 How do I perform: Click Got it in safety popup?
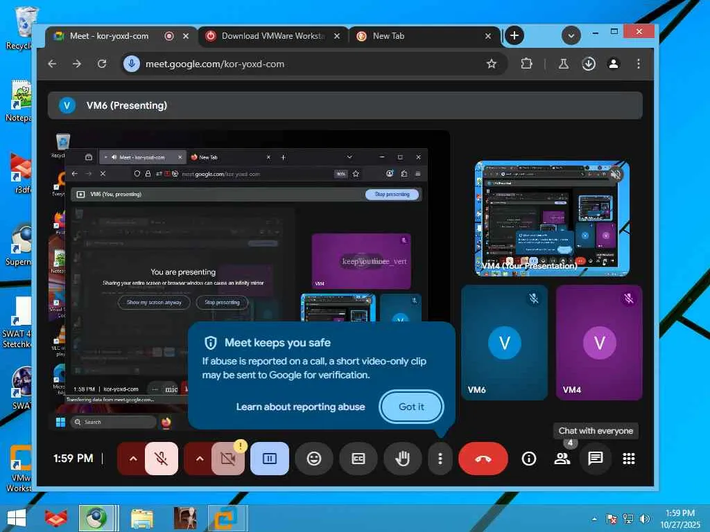coord(411,407)
